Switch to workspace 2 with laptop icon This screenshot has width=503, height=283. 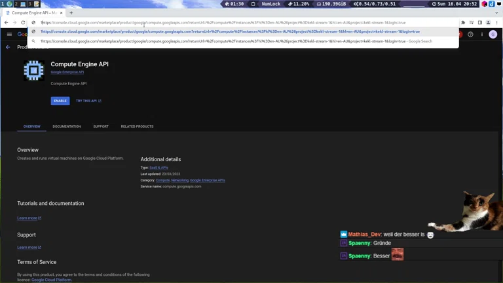(x=20, y=4)
